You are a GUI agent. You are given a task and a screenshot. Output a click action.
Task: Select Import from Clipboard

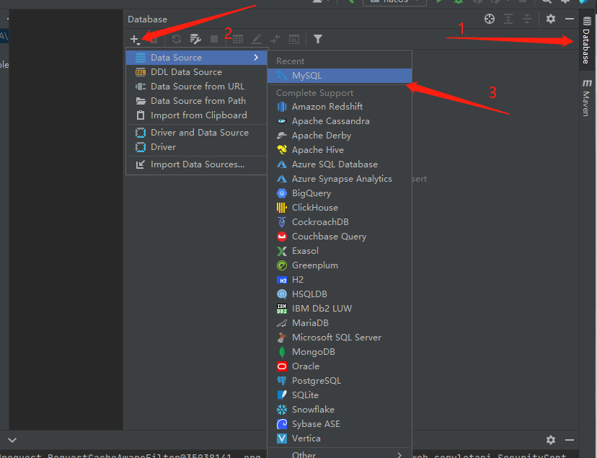[x=196, y=115]
